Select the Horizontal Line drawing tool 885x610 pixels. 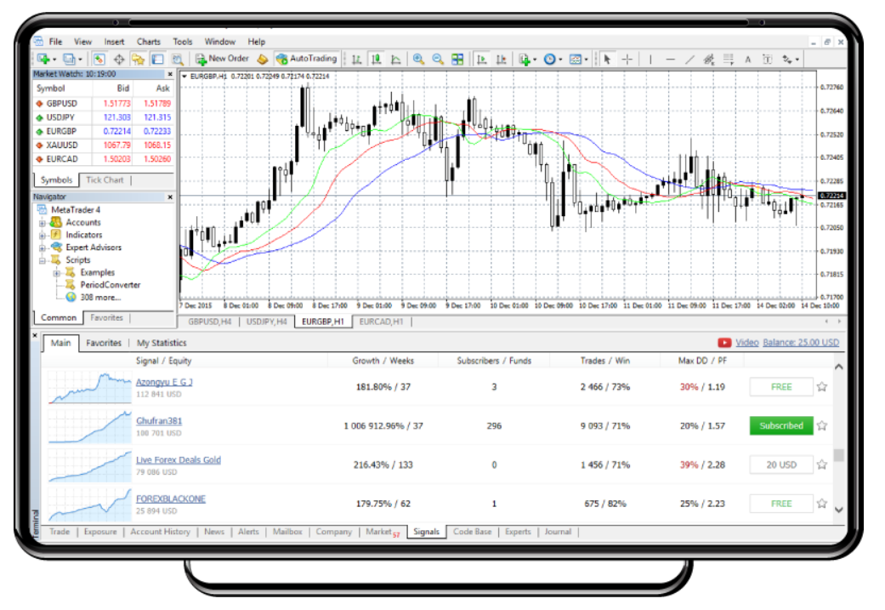click(x=670, y=59)
